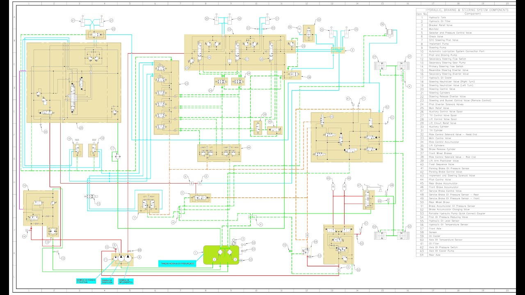
Task: Click the green pressurized hydraulic tank symbol
Action: 221,255
